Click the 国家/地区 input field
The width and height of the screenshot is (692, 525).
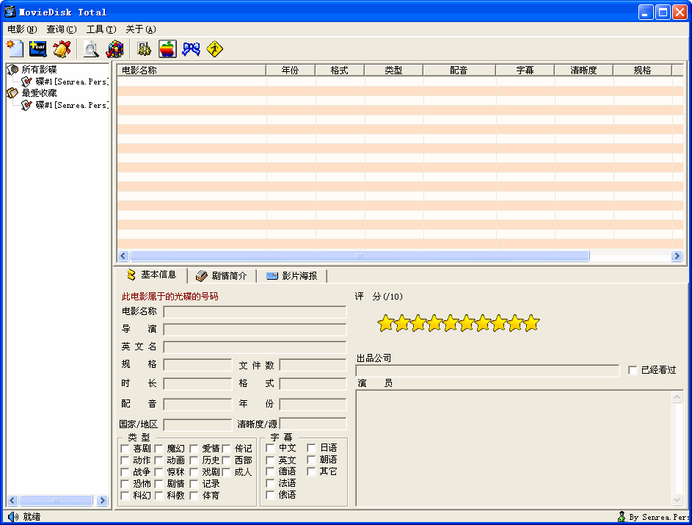point(197,424)
